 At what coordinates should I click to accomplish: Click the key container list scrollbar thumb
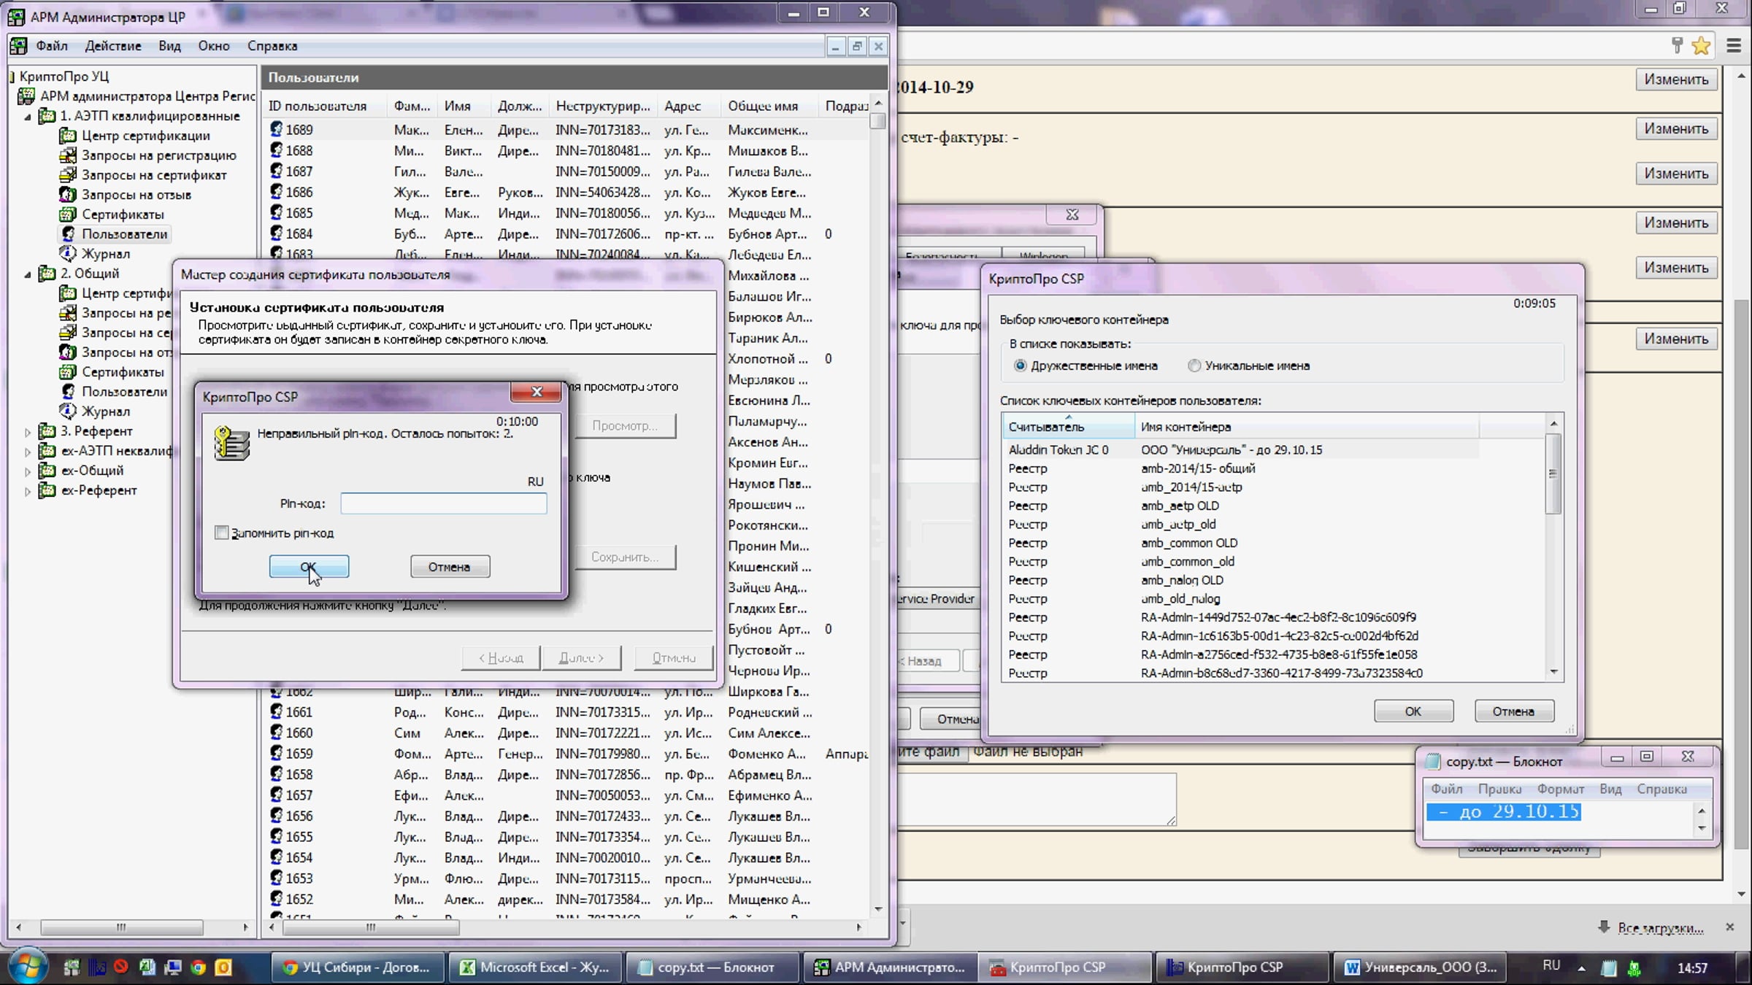click(1553, 474)
